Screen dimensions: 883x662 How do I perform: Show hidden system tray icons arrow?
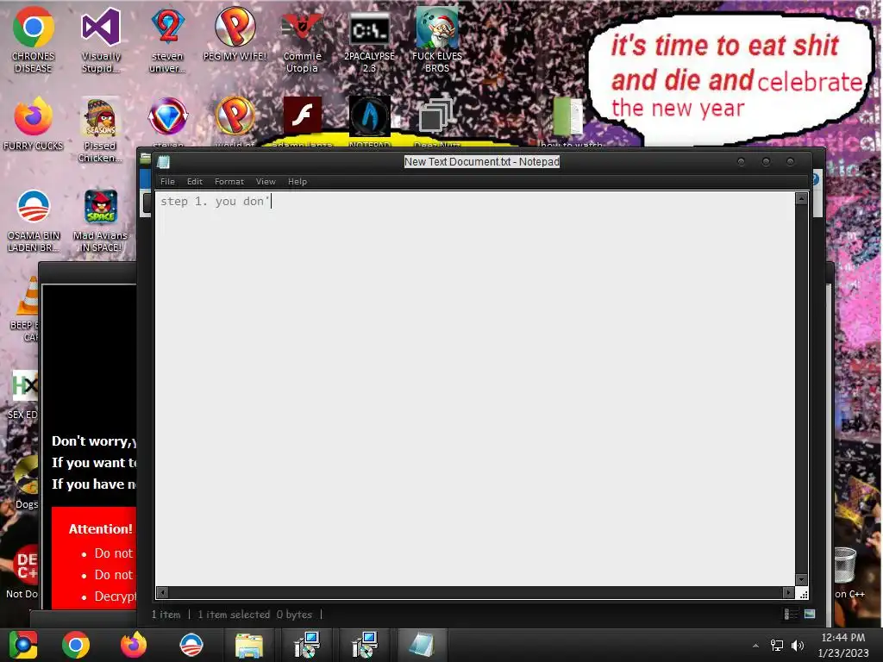pos(755,646)
